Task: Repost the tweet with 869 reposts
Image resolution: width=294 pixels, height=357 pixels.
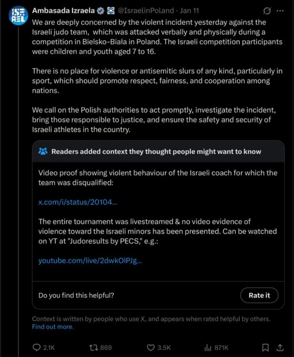Action: point(94,347)
